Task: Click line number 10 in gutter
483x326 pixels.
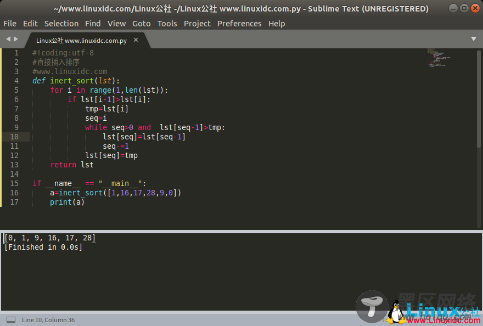Action: tap(14, 137)
